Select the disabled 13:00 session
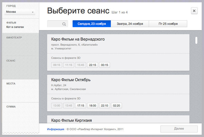Viewport: 204px width, 137px height. tap(57, 106)
